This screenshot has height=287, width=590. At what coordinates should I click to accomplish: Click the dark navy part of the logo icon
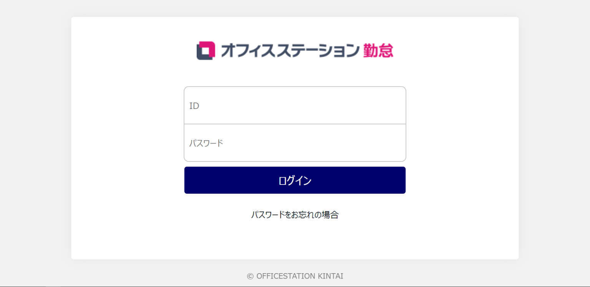(x=200, y=56)
